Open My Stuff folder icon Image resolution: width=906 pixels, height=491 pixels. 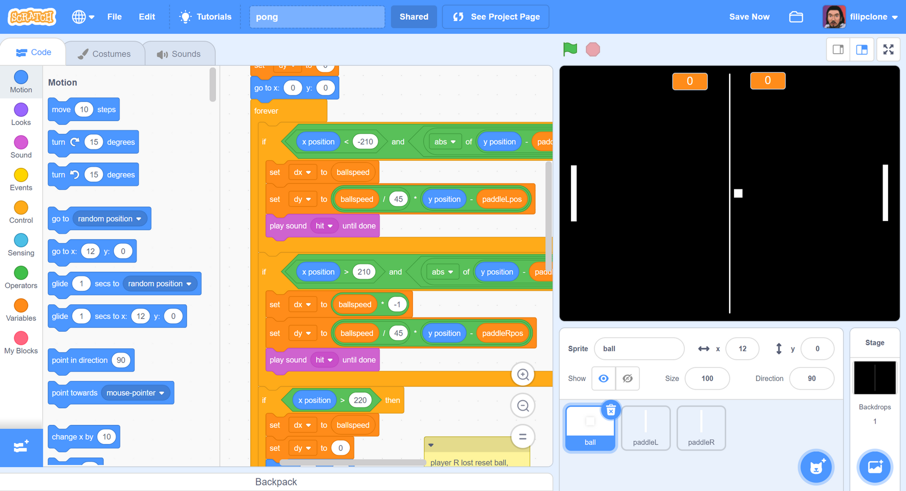coord(796,17)
